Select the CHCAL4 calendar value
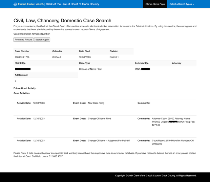210x182 pixels. (57, 57)
